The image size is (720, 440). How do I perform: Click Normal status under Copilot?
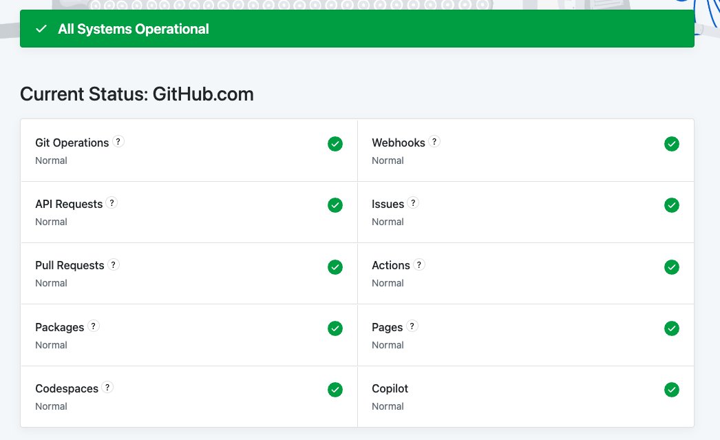[x=388, y=406]
